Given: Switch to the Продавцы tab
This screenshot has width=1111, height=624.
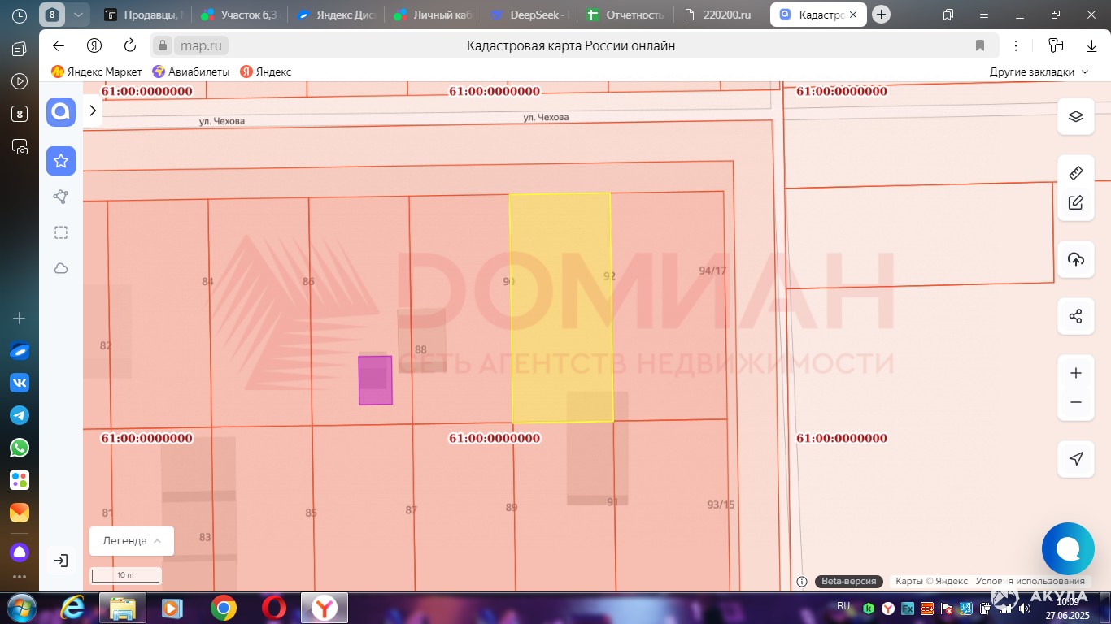Looking at the screenshot, I should 144,15.
